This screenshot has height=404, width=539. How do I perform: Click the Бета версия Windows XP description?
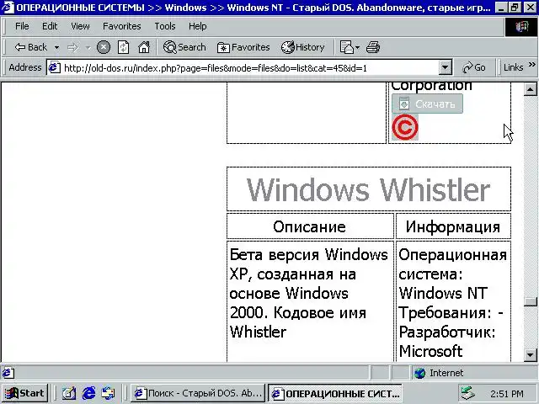click(308, 294)
